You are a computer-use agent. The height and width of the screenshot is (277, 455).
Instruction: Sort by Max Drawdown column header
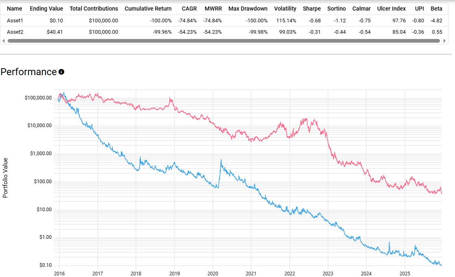[248, 9]
